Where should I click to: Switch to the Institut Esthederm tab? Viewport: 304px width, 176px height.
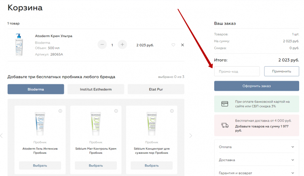(x=96, y=89)
